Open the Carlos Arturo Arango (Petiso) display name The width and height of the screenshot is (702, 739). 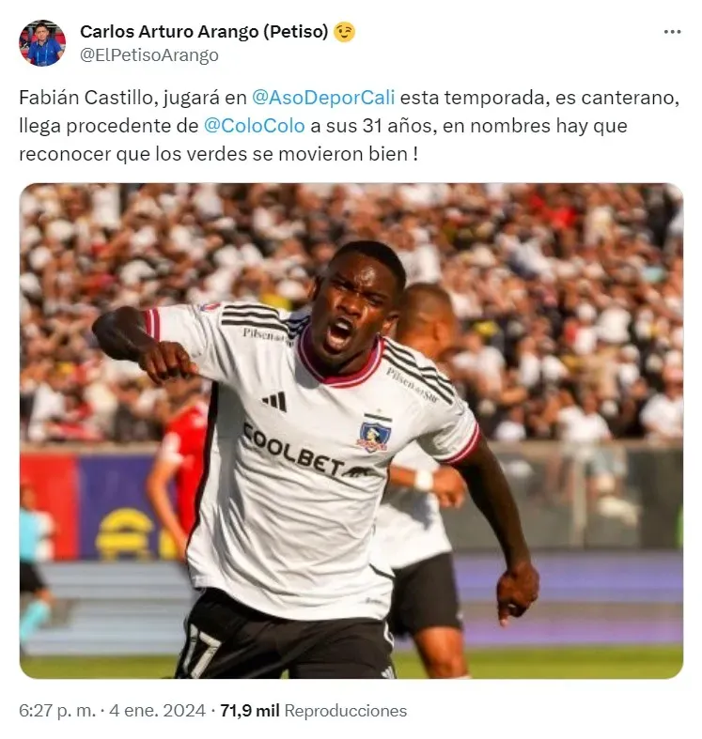[x=204, y=32]
